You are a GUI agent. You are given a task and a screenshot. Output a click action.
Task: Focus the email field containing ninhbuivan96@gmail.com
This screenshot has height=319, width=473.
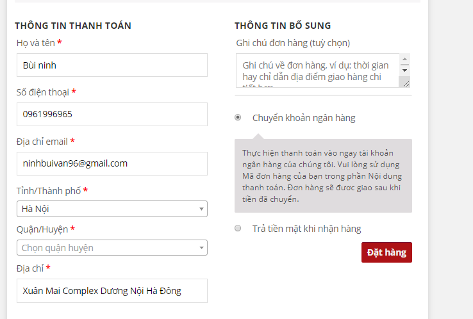click(112, 163)
